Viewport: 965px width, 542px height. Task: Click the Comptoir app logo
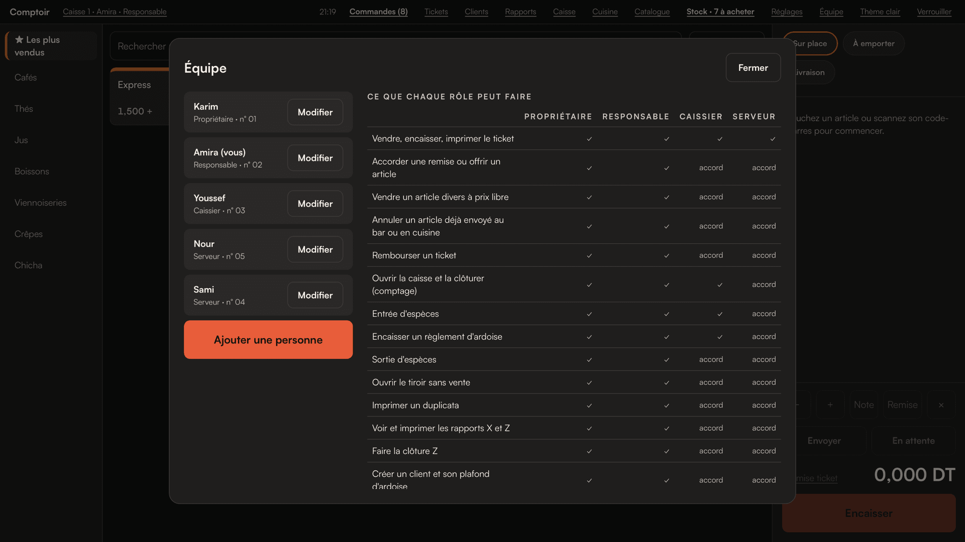[x=29, y=12]
